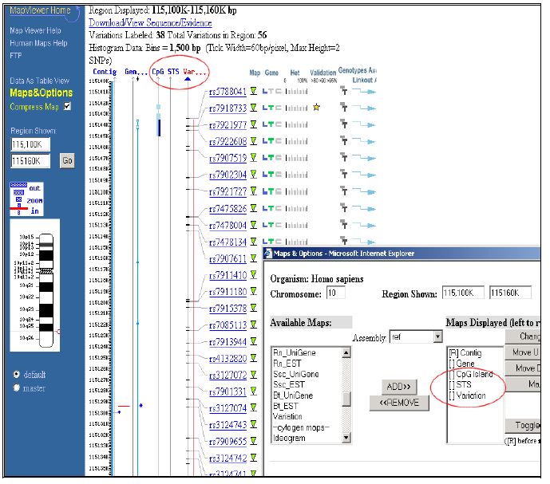
Task: Click the validation star for rs7918733
Action: point(316,108)
